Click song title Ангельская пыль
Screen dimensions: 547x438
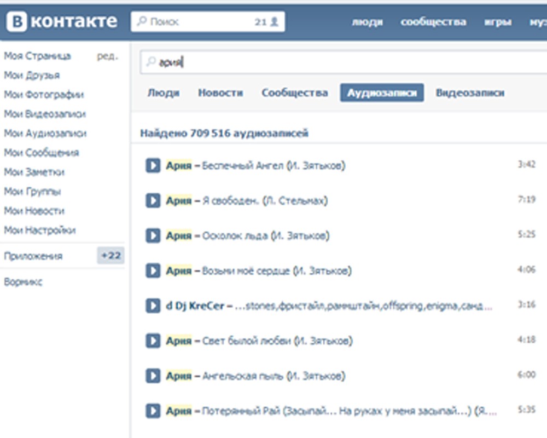274,376
